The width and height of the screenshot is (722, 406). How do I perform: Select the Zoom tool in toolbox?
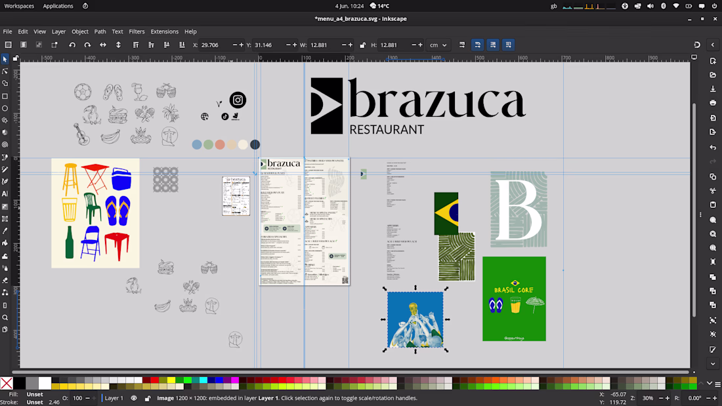pyautogui.click(x=5, y=317)
